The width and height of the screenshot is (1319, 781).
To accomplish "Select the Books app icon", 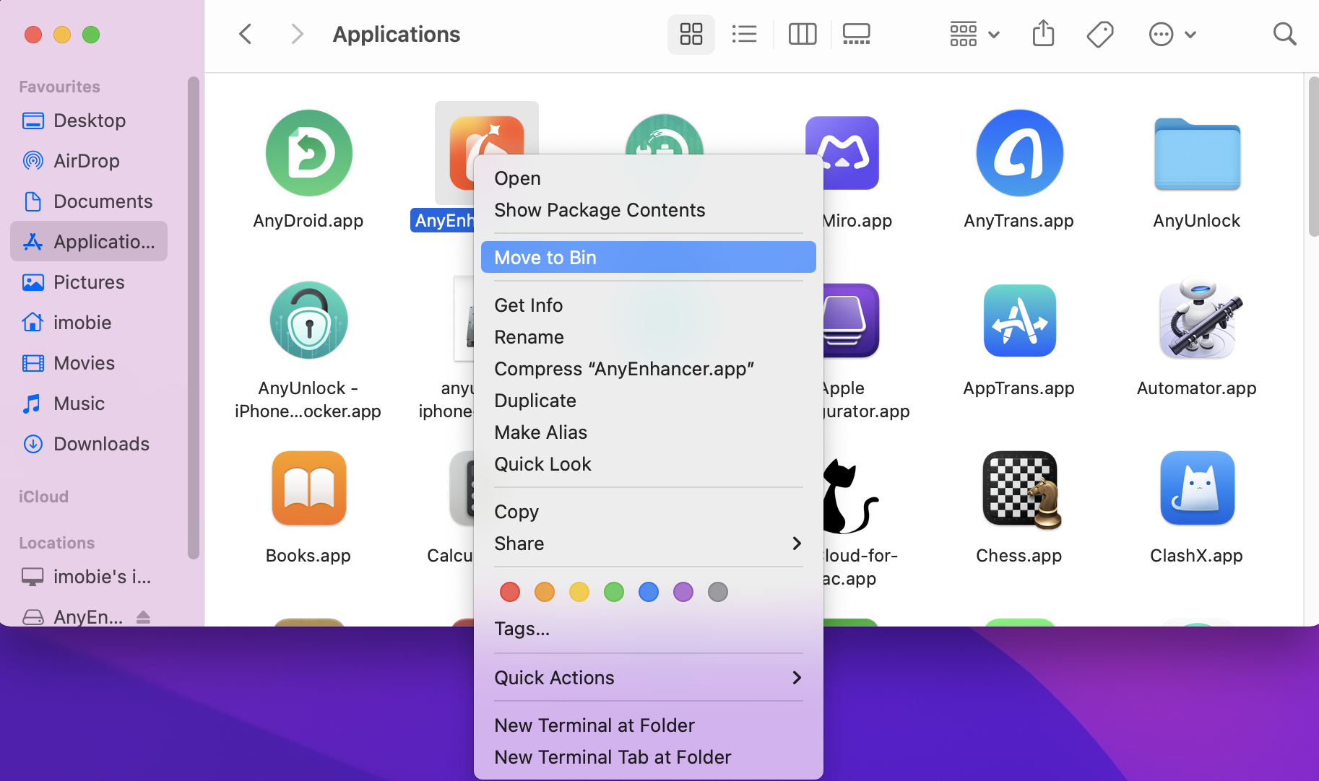I will [308, 487].
